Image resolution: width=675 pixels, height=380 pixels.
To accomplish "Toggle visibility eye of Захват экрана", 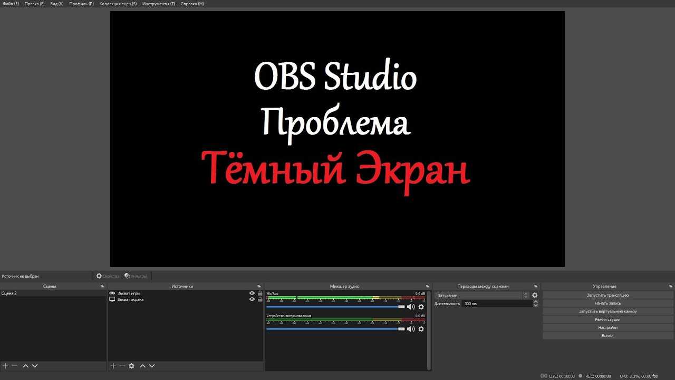I will click(x=252, y=299).
